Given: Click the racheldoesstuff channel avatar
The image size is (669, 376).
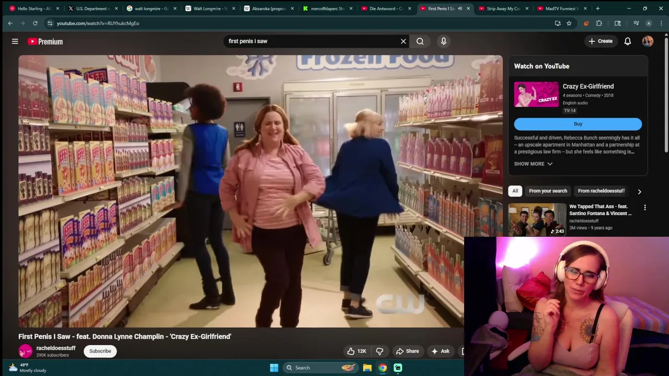Looking at the screenshot, I should pos(25,351).
